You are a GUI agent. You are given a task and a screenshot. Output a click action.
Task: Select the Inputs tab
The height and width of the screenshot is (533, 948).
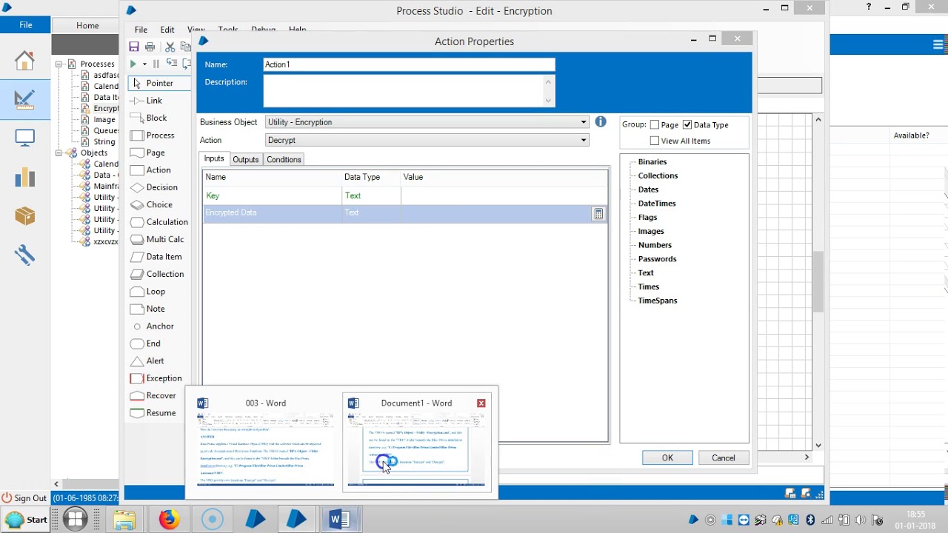click(x=214, y=158)
